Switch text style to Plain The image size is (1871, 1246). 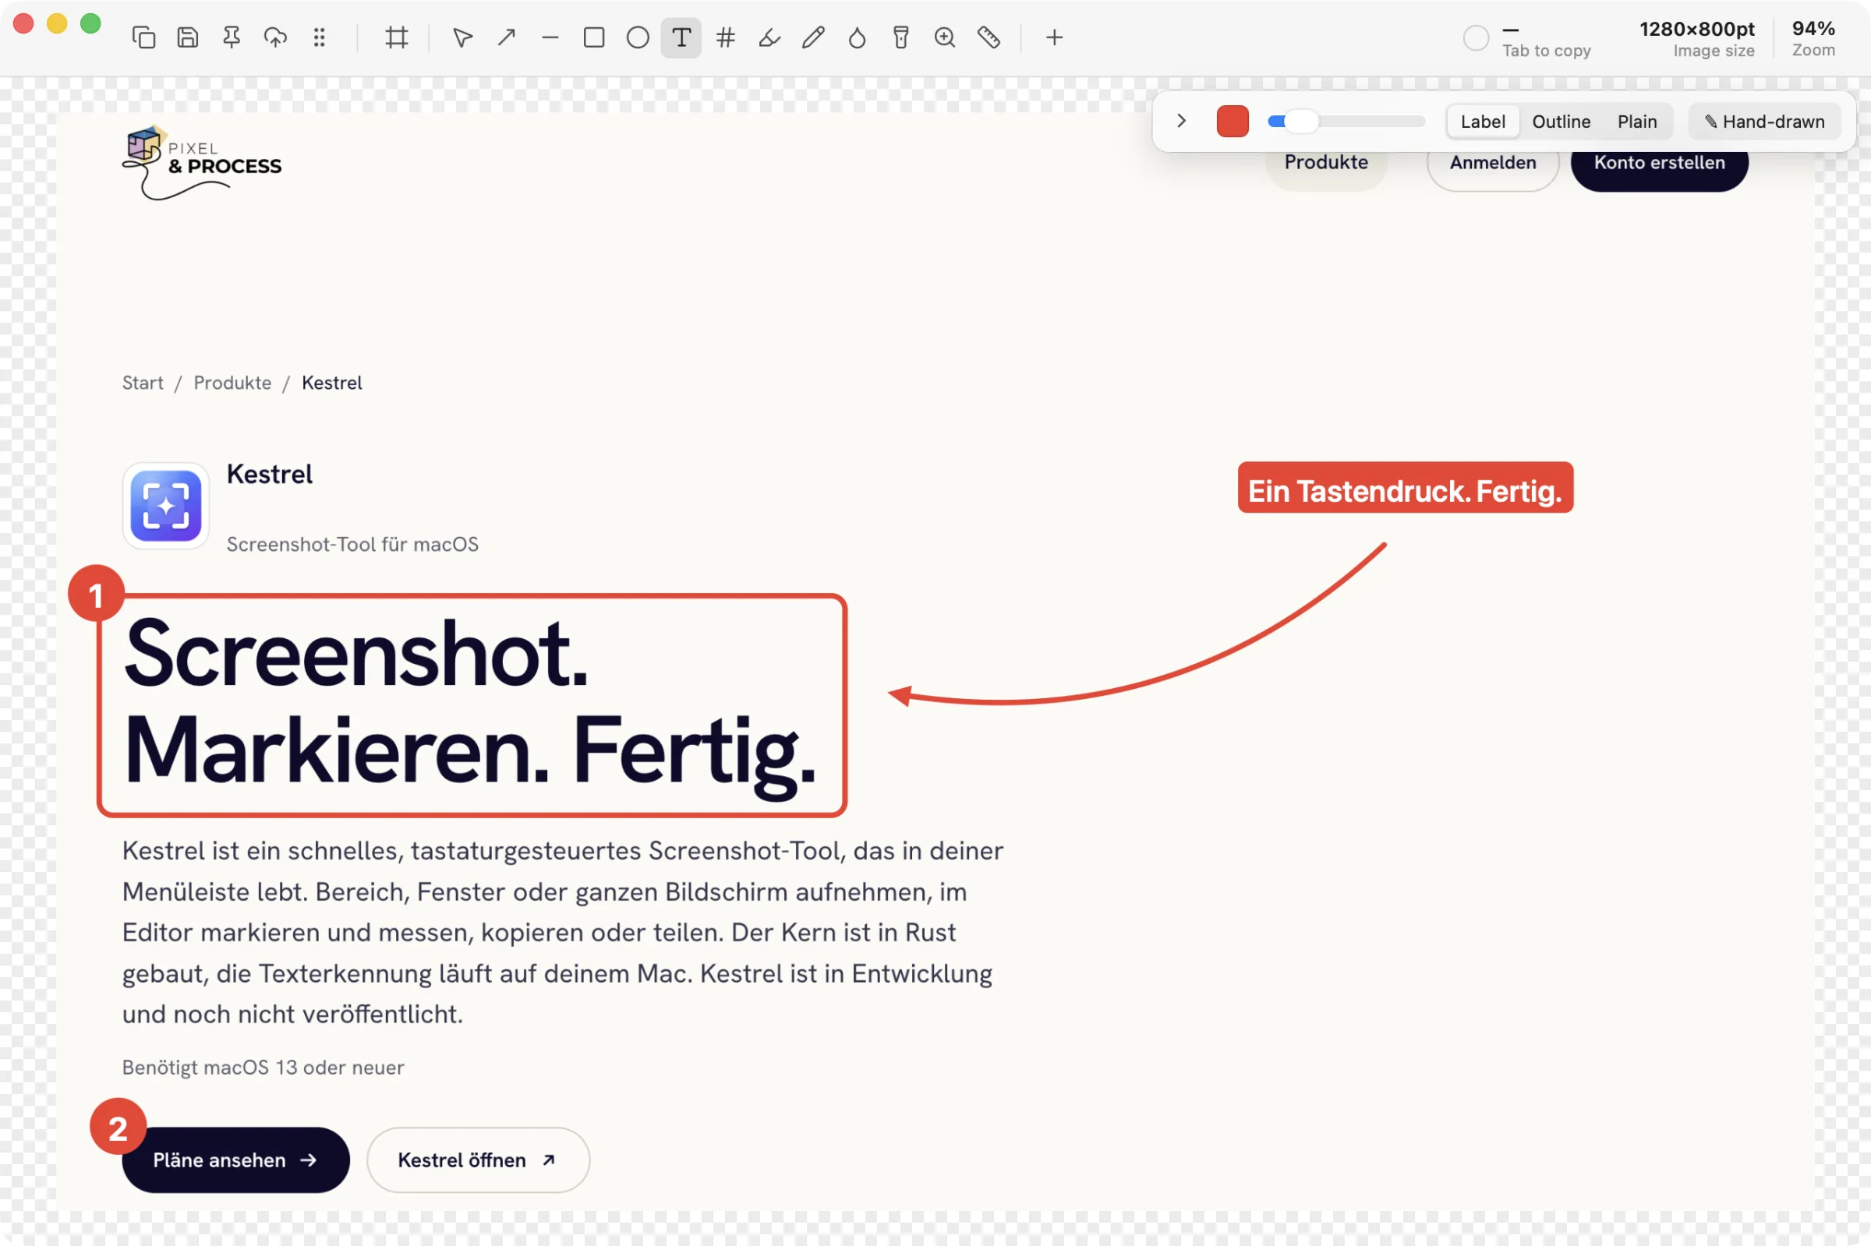pyautogui.click(x=1636, y=122)
